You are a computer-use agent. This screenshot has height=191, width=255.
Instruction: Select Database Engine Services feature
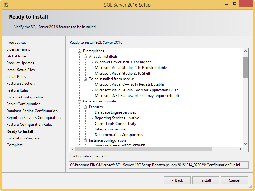[x=115, y=112]
